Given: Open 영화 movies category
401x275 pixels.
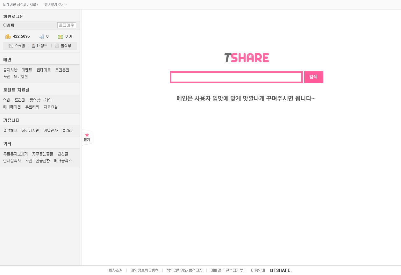Looking at the screenshot, I should point(7,100).
